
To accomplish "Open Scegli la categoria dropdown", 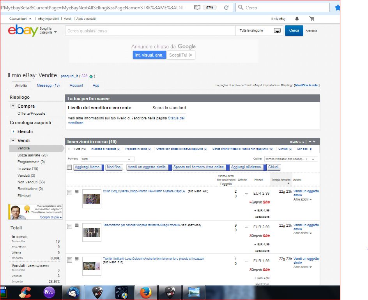I will [x=48, y=30].
